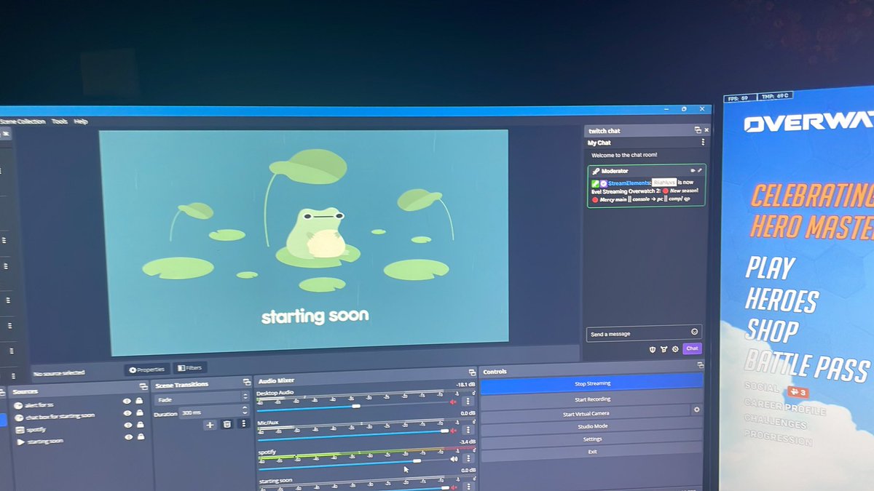Click the transition Duration spinner arrows
The width and height of the screenshot is (874, 491).
point(245,412)
